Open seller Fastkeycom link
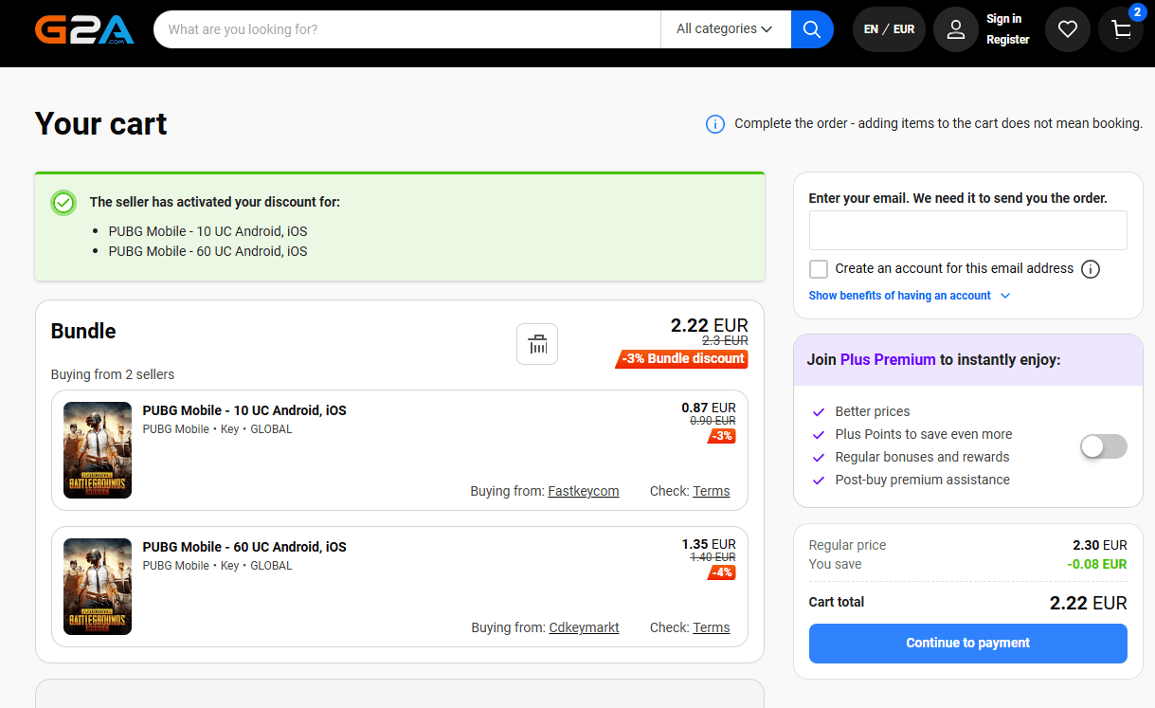Image resolution: width=1155 pixels, height=708 pixels. 584,491
